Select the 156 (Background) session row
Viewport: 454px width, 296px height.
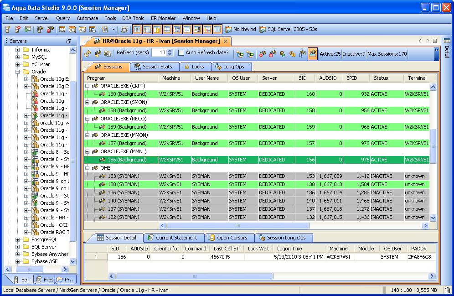click(x=257, y=160)
